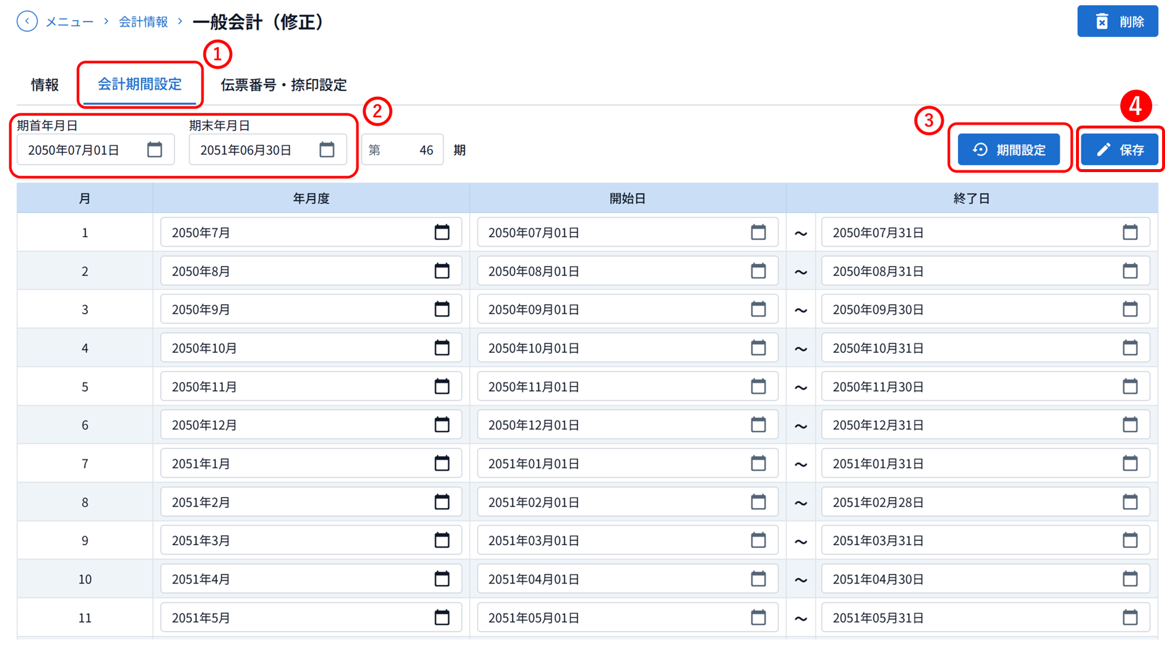The height and width of the screenshot is (647, 1165).
Task: Click start date field 2051年04月01日
Action: 628,578
